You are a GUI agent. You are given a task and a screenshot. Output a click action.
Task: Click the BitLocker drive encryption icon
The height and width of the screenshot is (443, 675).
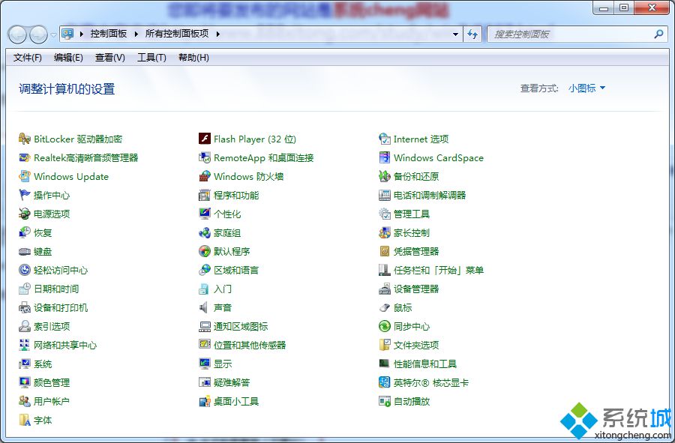tap(25, 139)
